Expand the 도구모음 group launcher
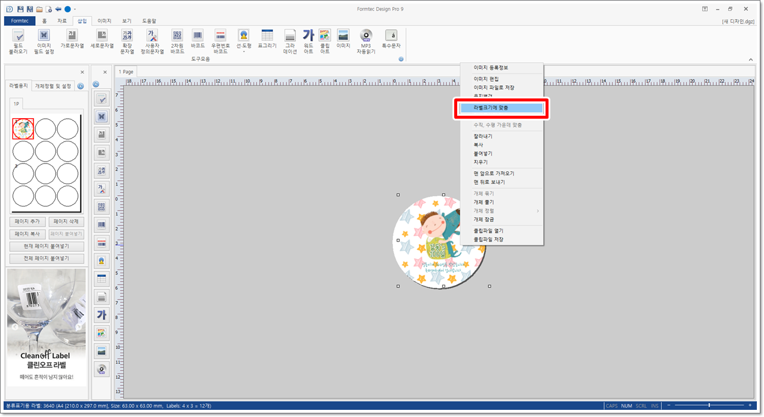The height and width of the screenshot is (417, 764). pyautogui.click(x=401, y=59)
